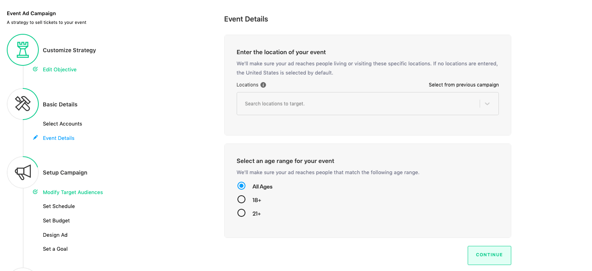Click the green checkmark beside Edit Objective

point(35,69)
